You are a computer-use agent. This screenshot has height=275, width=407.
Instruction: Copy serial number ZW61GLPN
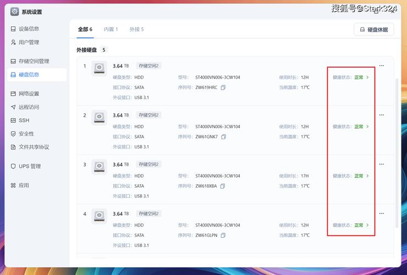click(x=223, y=235)
